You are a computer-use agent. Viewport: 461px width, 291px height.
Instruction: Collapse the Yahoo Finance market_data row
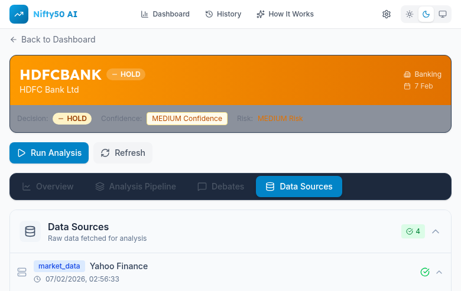point(439,272)
